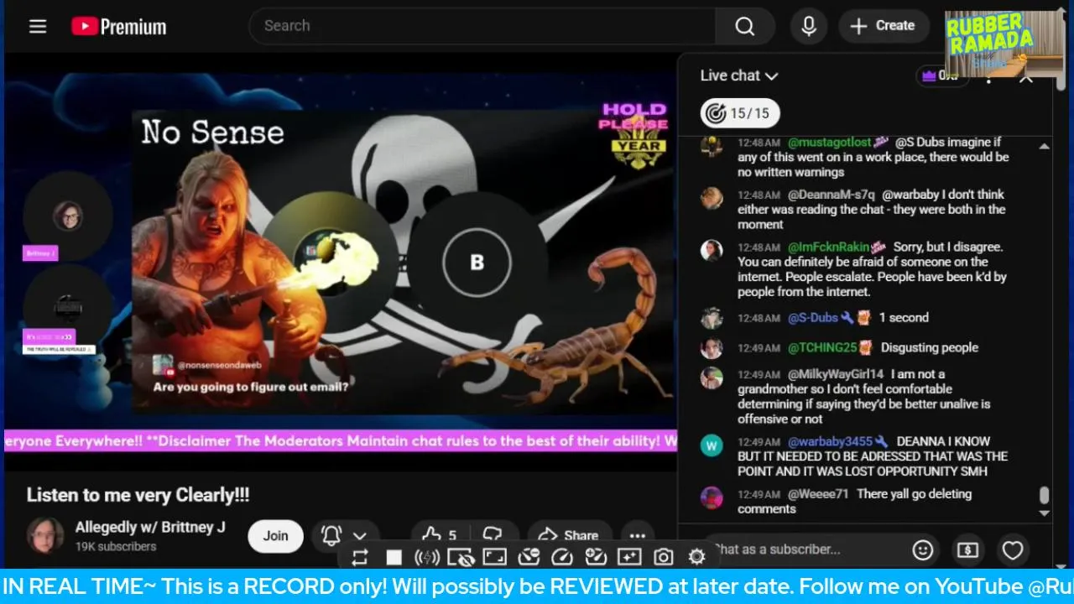This screenshot has height=604, width=1074.
Task: Open @warbaby3455 username in chat
Action: coord(830,441)
